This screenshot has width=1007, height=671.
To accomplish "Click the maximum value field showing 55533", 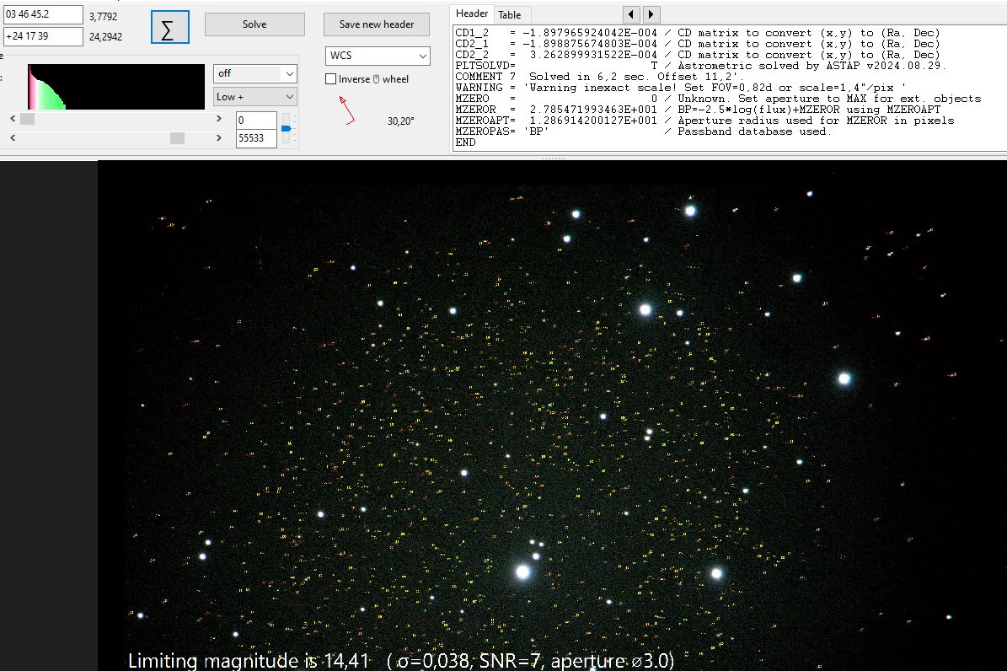I will [256, 137].
